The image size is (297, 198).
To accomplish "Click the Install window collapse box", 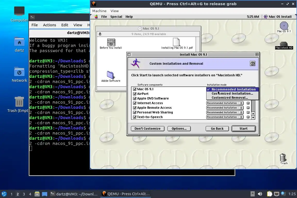I will coord(257,55).
